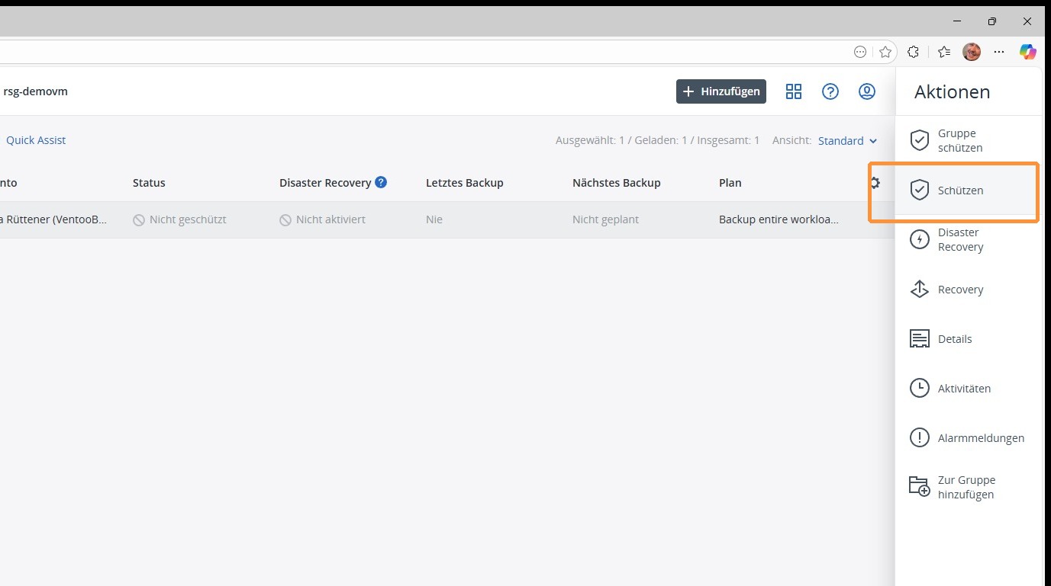Open Copilot sidebar icon

[1028, 52]
